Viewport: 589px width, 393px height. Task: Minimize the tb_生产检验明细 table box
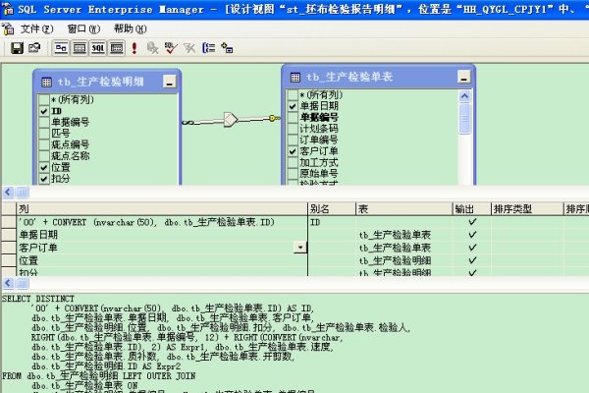tap(170, 82)
